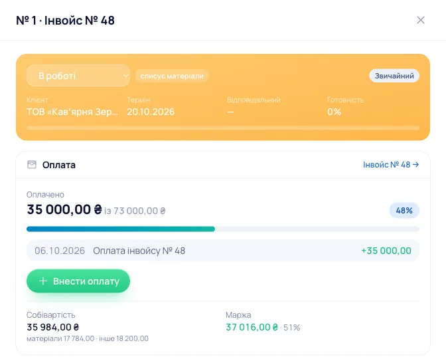The image size is (446, 359).
Task: Click the 48% payment badge
Action: pyautogui.click(x=404, y=211)
